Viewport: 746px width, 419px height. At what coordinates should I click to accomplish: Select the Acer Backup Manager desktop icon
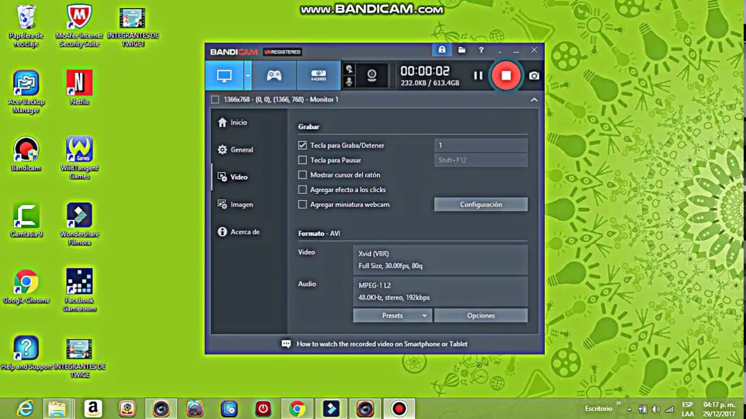(26, 92)
